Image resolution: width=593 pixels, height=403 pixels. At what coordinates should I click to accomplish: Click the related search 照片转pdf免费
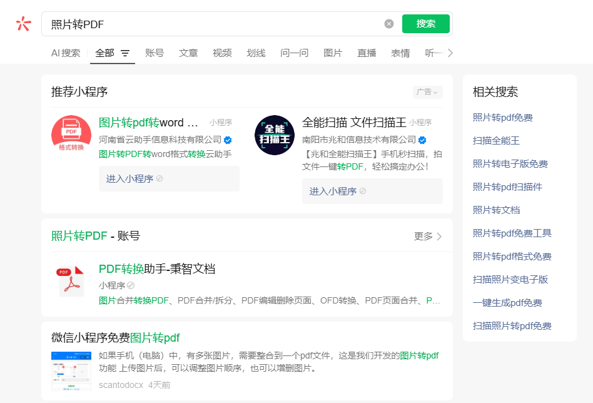(x=503, y=118)
